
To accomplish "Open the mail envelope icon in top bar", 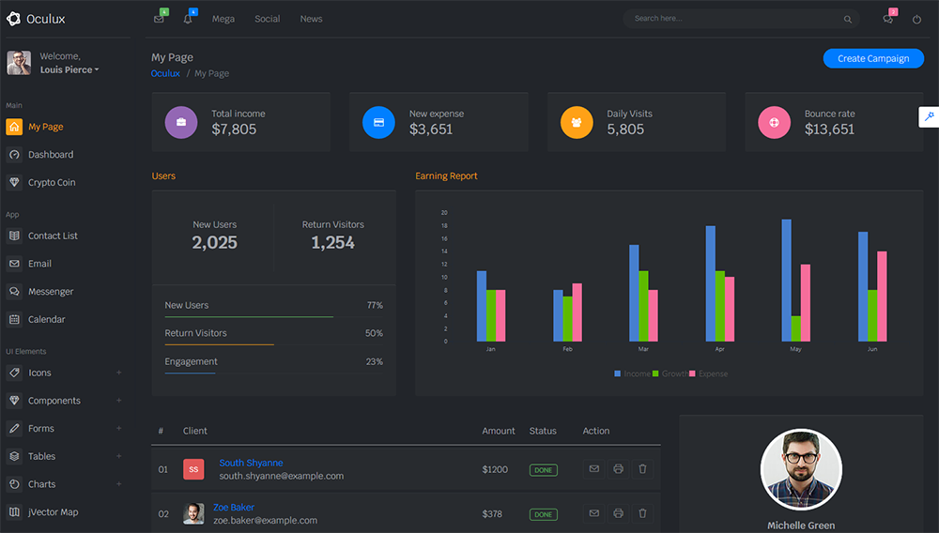I will point(159,20).
